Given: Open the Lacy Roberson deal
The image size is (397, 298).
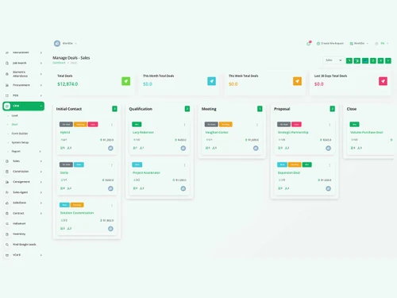Looking at the screenshot, I should click(x=143, y=132).
